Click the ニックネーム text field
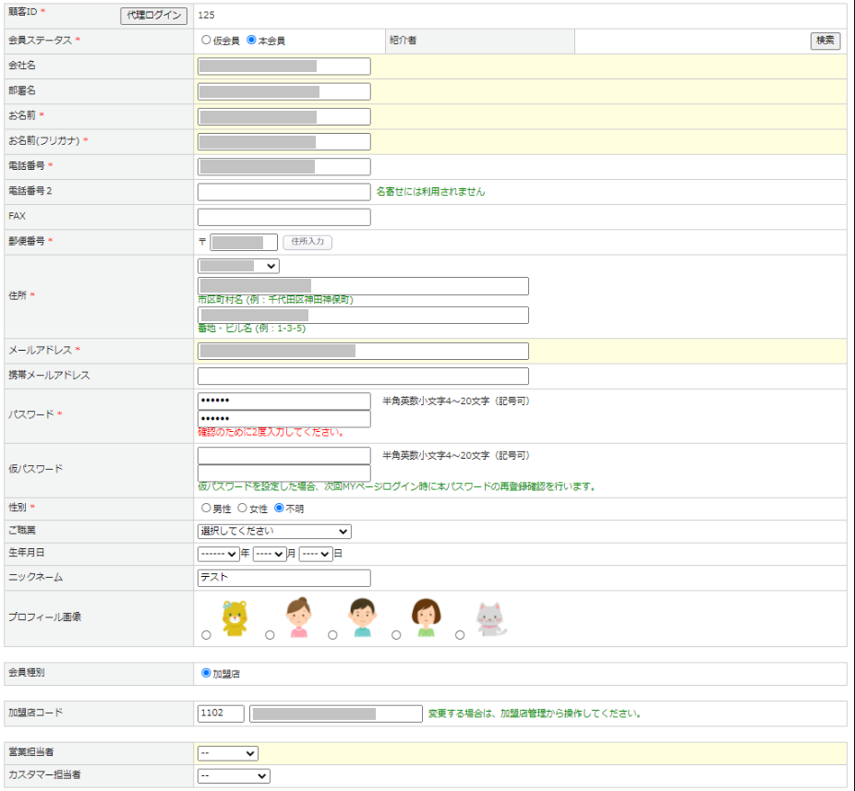 [x=283, y=578]
